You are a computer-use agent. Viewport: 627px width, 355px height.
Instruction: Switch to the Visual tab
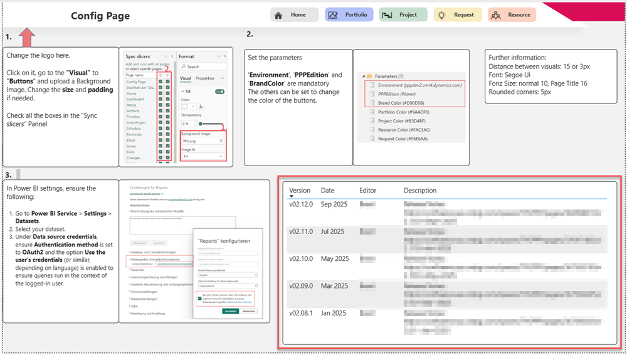pos(185,78)
